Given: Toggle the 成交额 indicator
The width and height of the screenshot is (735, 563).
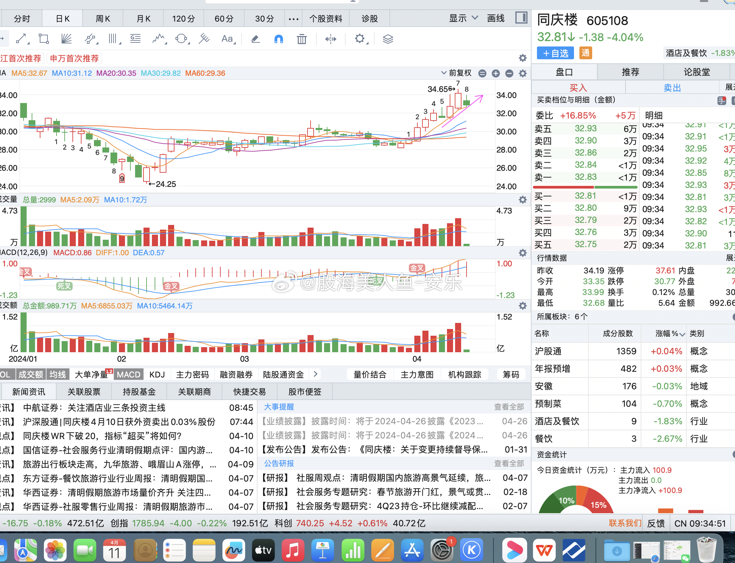Looking at the screenshot, I should (x=31, y=374).
